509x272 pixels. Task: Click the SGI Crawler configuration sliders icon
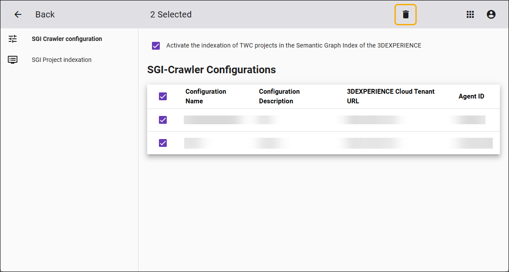(x=13, y=39)
